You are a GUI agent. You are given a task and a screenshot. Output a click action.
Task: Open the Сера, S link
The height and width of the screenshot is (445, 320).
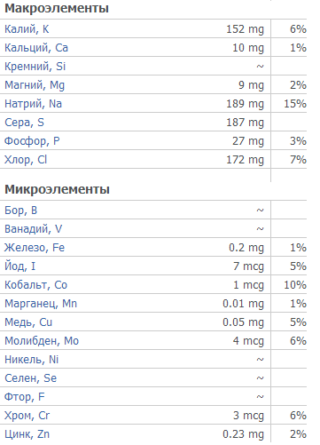24,123
